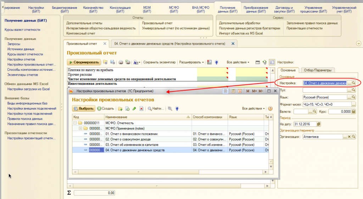Click the Сформировать button

[84, 62]
